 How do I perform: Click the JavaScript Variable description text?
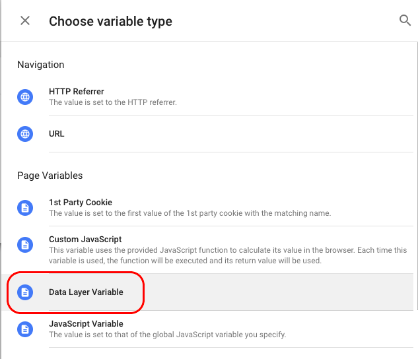(x=167, y=335)
